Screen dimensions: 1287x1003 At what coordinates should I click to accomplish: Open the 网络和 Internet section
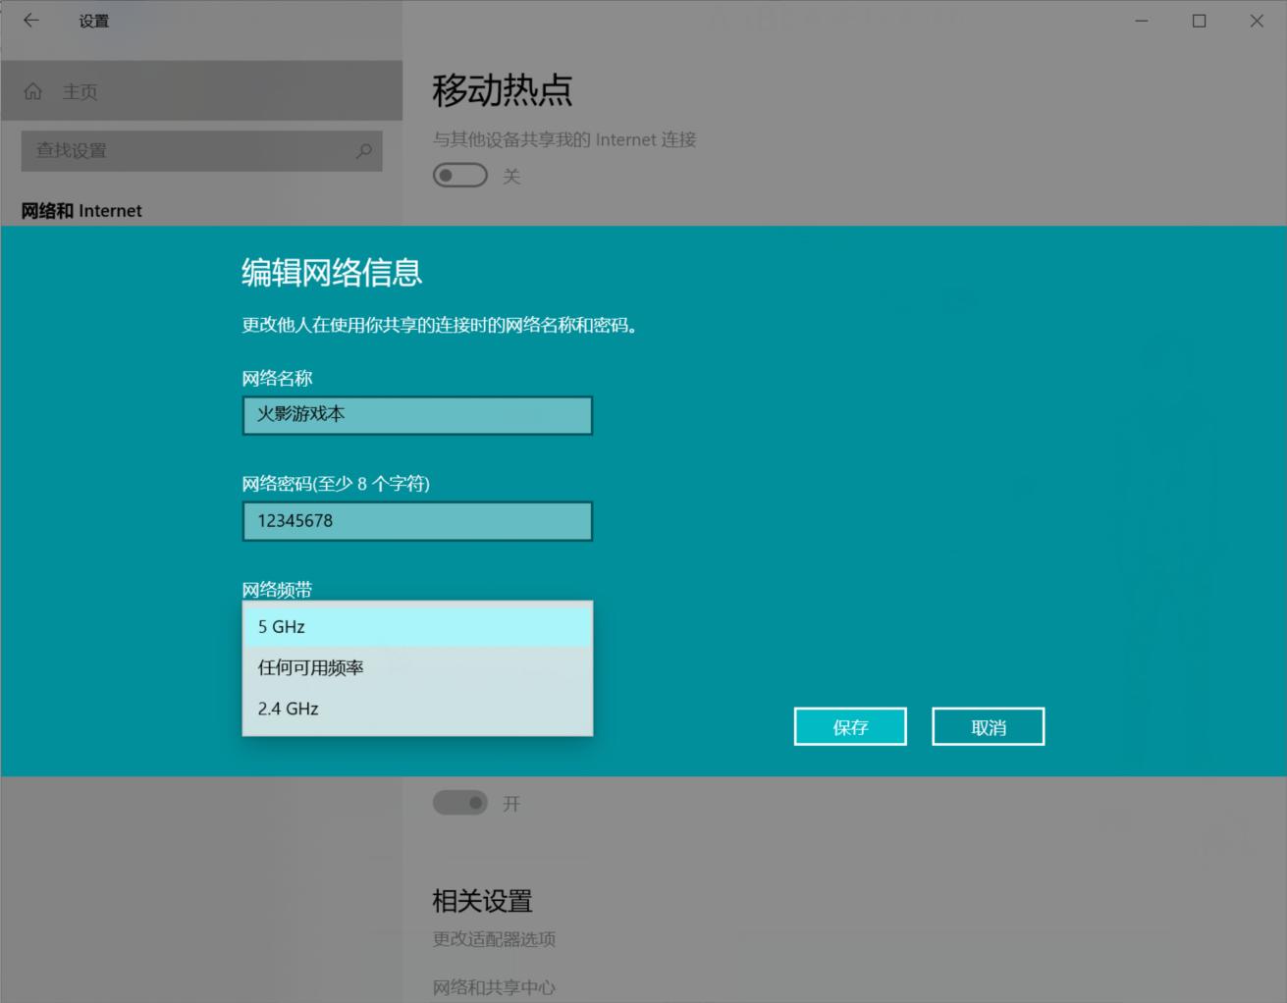pos(81,210)
